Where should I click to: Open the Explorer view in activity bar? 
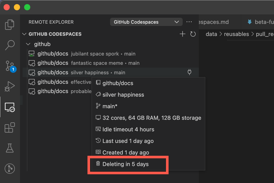tap(9, 24)
